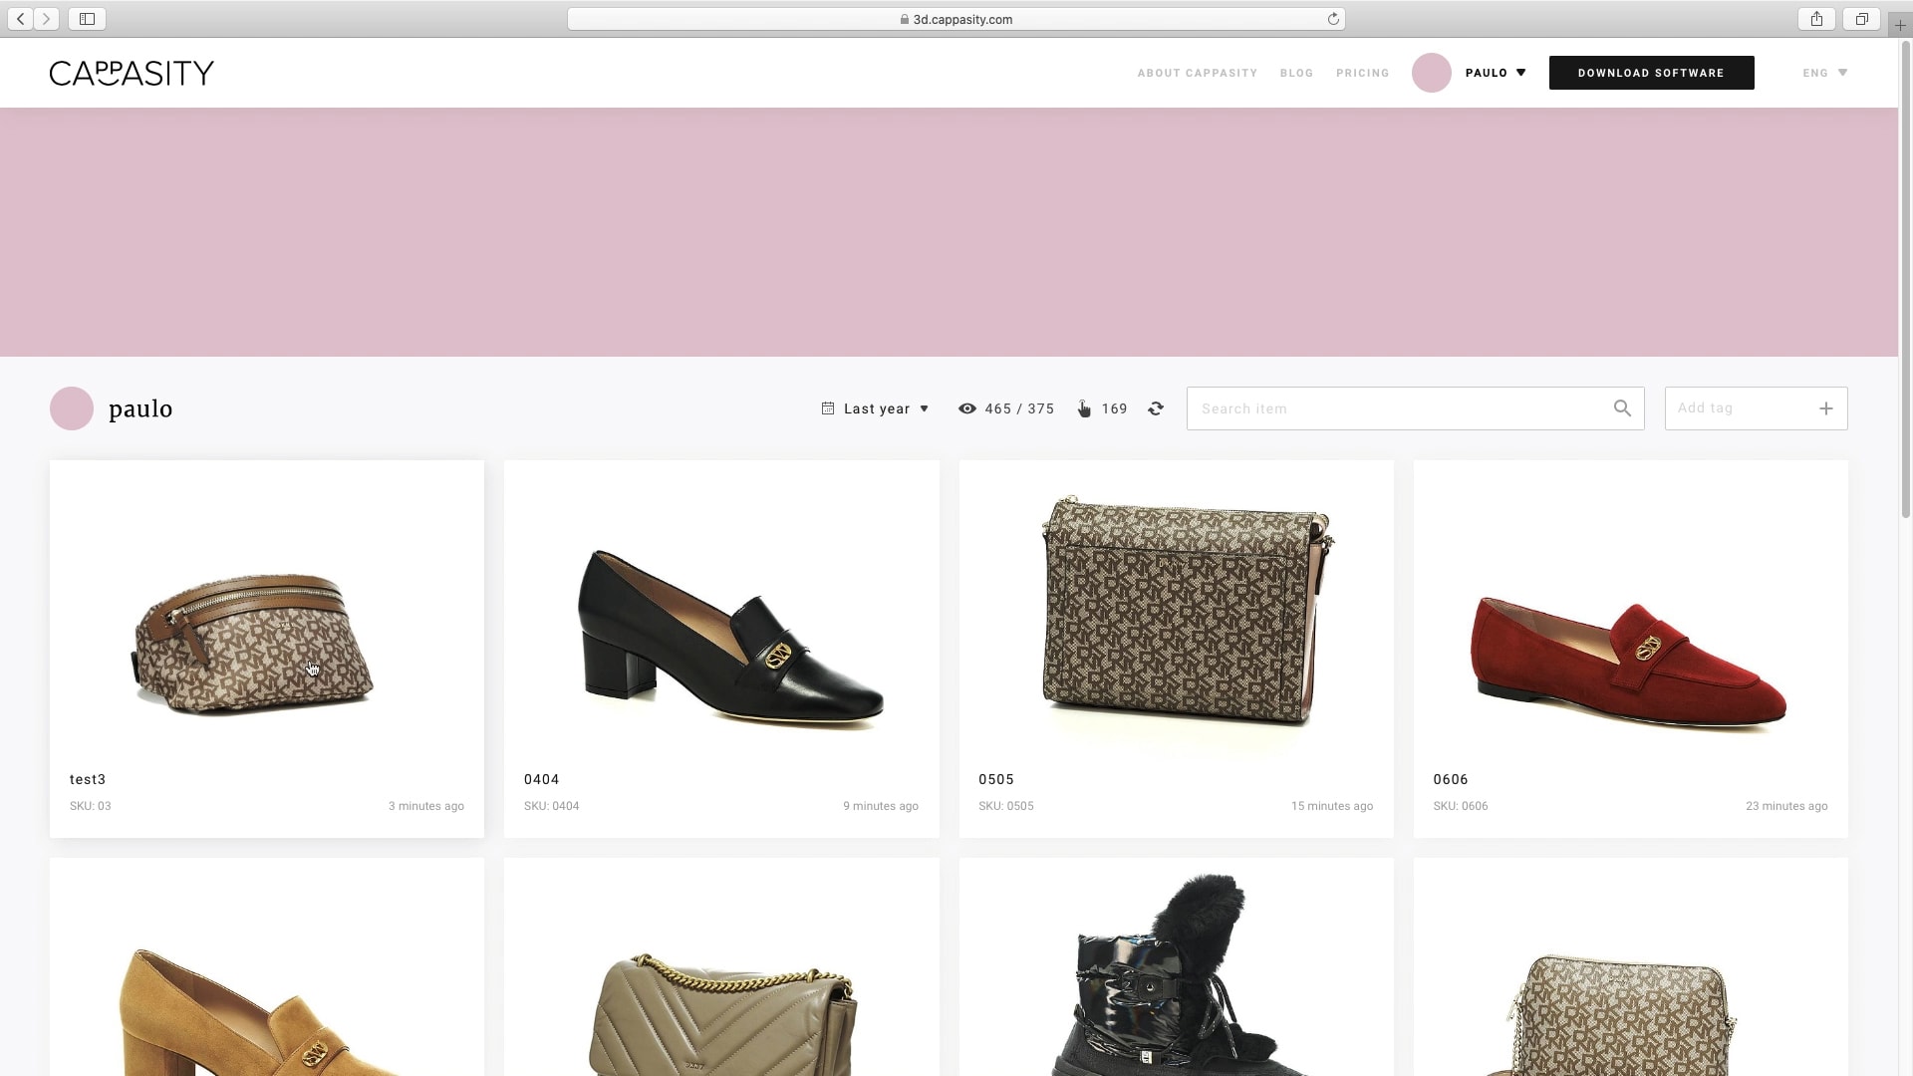1913x1076 pixels.
Task: Reload the page with the refresh icon
Action: (x=1333, y=19)
